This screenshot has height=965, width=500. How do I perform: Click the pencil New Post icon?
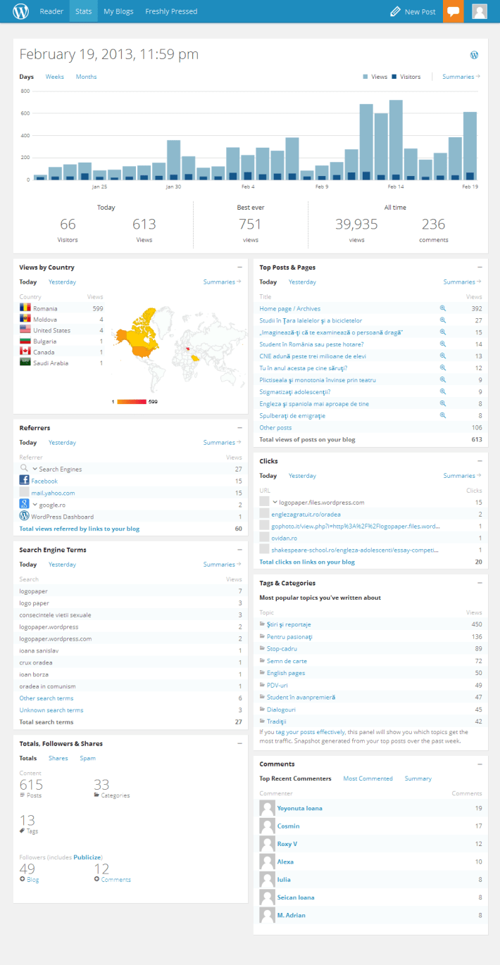395,11
